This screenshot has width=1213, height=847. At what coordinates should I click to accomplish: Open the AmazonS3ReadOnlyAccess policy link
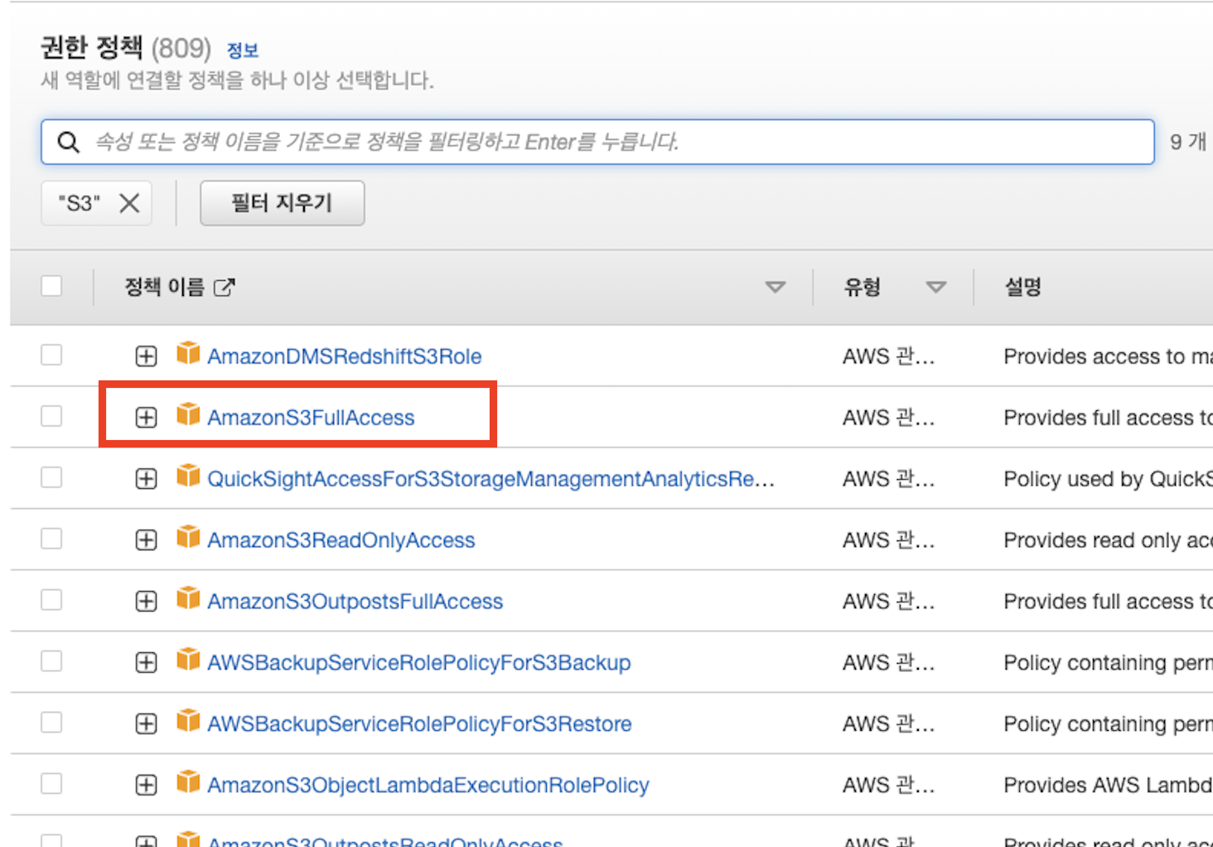point(341,540)
